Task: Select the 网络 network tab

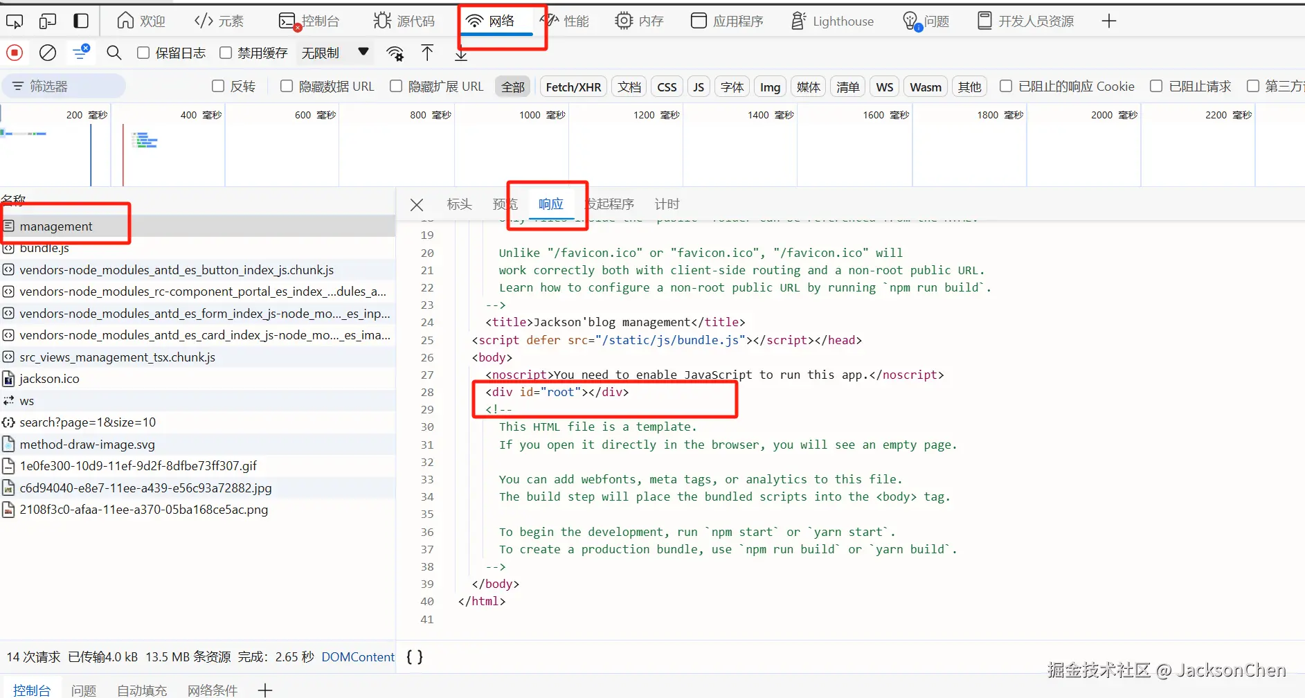Action: tap(490, 21)
